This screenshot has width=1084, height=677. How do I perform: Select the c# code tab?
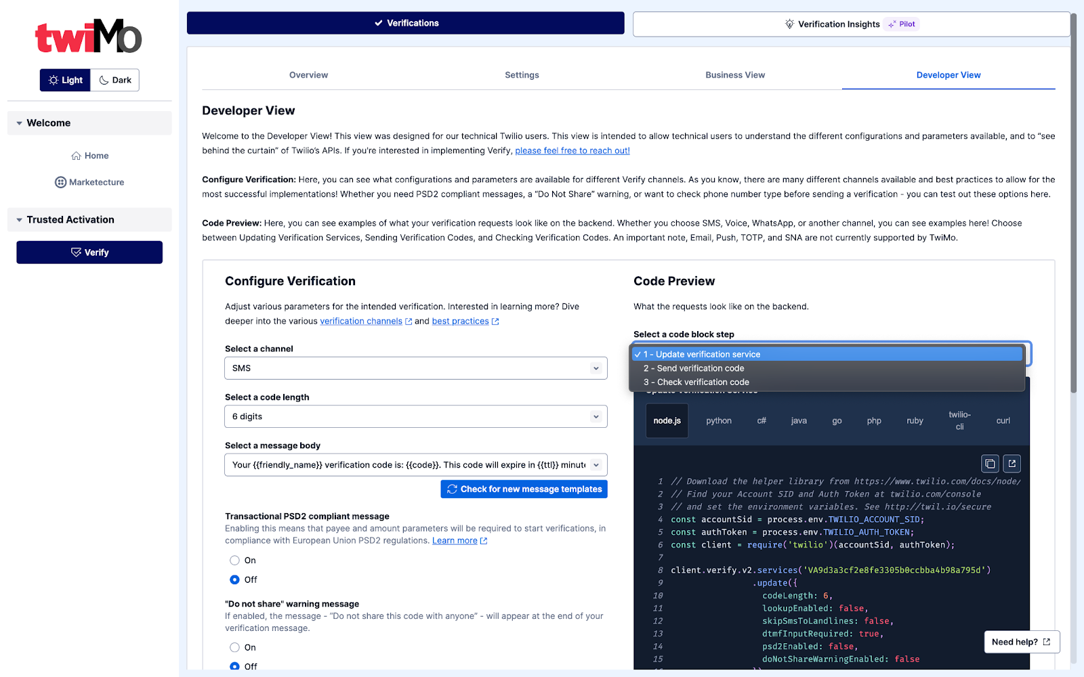pyautogui.click(x=762, y=421)
